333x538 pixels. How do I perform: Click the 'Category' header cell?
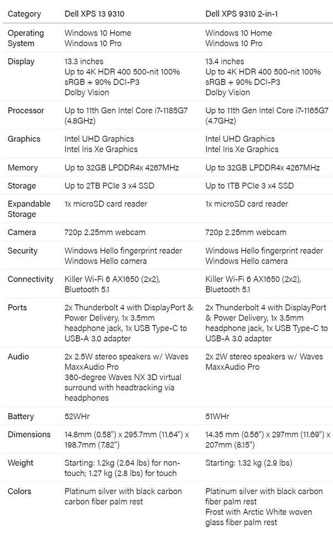[x=24, y=13]
